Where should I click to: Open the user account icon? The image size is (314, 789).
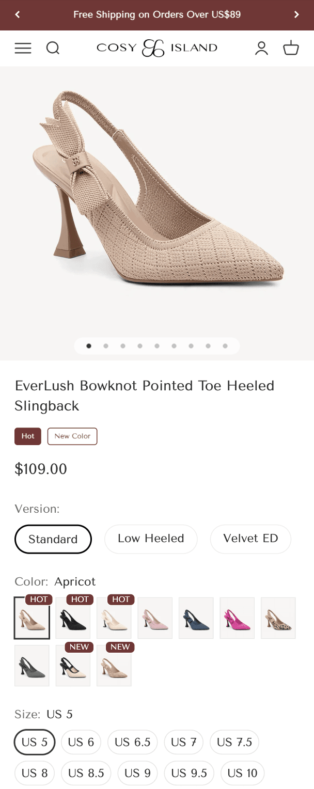(262, 48)
